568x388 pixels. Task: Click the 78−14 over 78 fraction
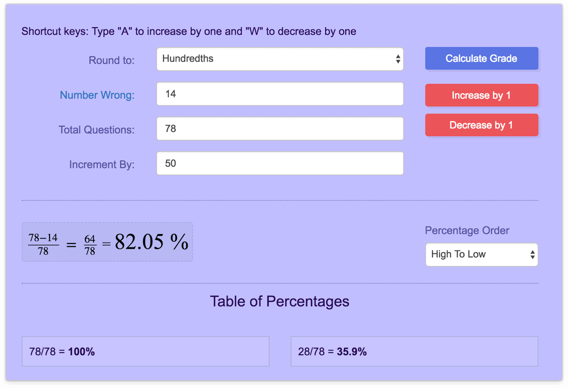43,244
